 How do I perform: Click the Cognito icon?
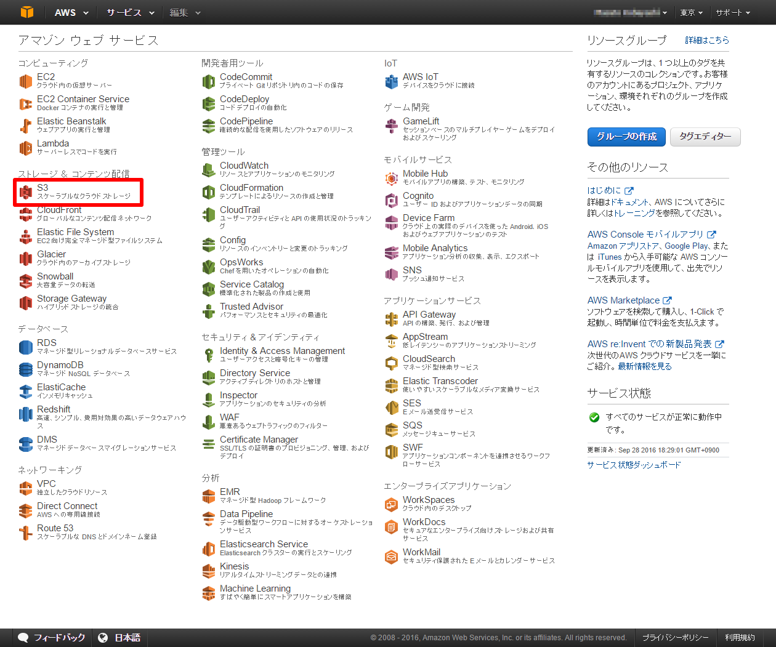coord(391,200)
